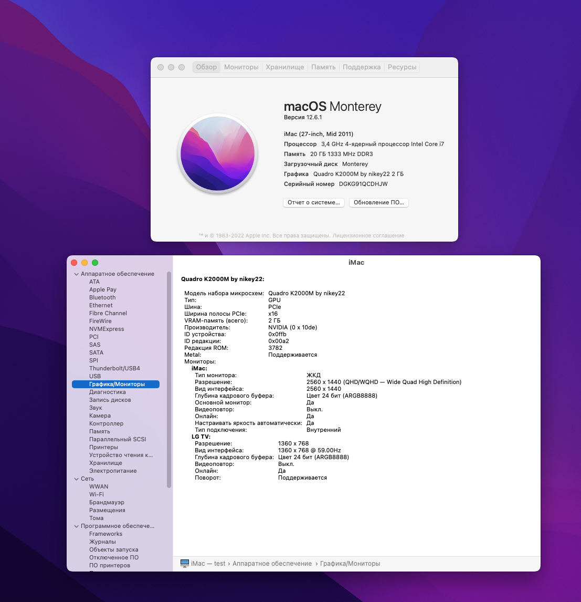581x602 pixels.
Task: Select Камера in the sidebar
Action: click(x=100, y=416)
